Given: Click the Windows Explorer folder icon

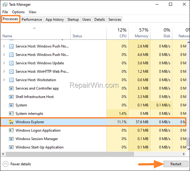Looking at the screenshot, I should pos(11,122).
